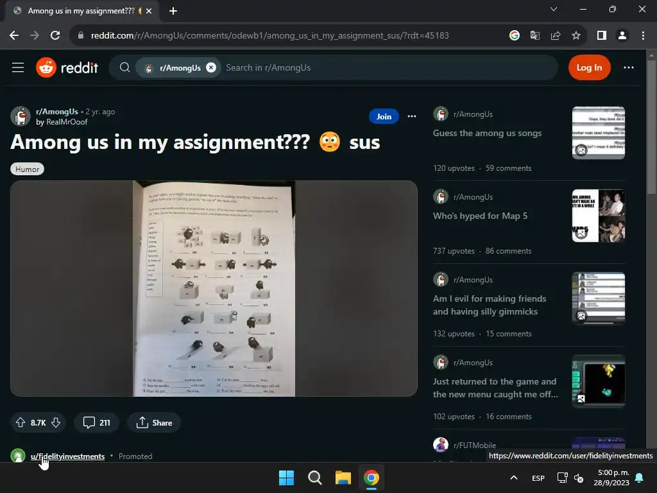Open the r/AmongUs post subreddit avatar
The width and height of the screenshot is (657, 493).
[20, 116]
